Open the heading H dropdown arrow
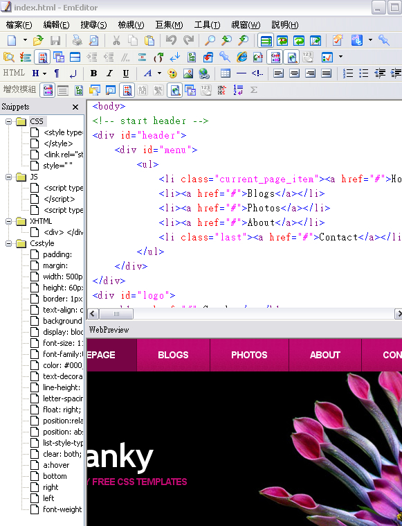Viewport: 402px width, 526px height. [x=44, y=73]
